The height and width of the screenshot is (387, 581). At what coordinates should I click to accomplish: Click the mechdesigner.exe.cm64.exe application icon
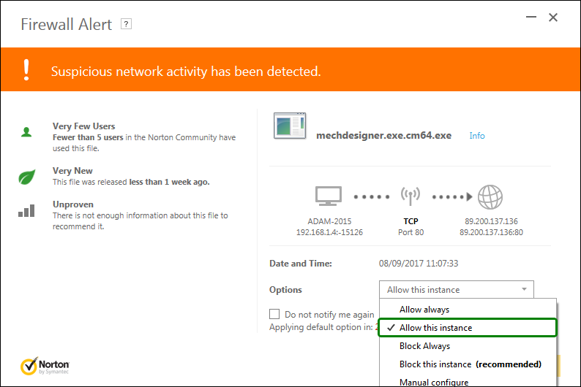pos(290,126)
